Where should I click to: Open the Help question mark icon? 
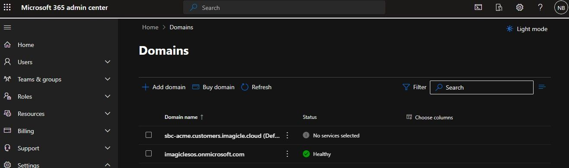(x=540, y=7)
